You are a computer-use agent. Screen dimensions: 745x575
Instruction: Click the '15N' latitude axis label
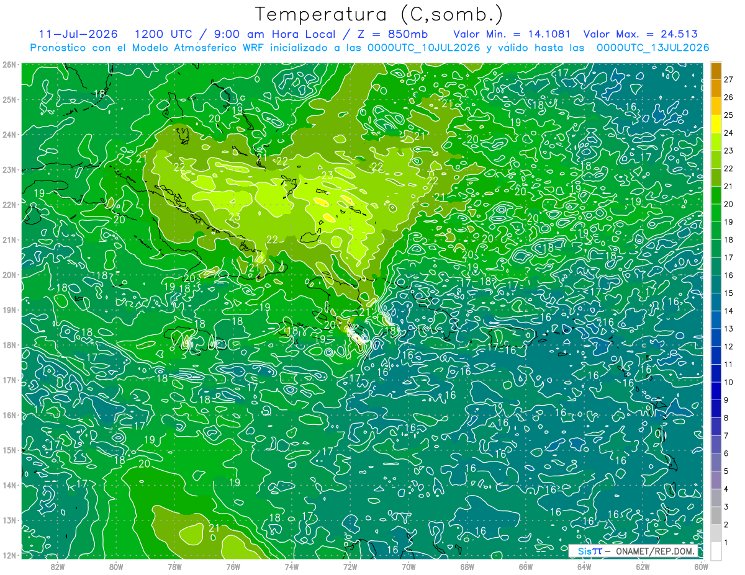[9, 450]
